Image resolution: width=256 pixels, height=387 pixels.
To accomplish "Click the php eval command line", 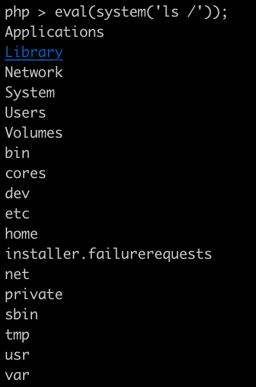I will click(x=116, y=12).
